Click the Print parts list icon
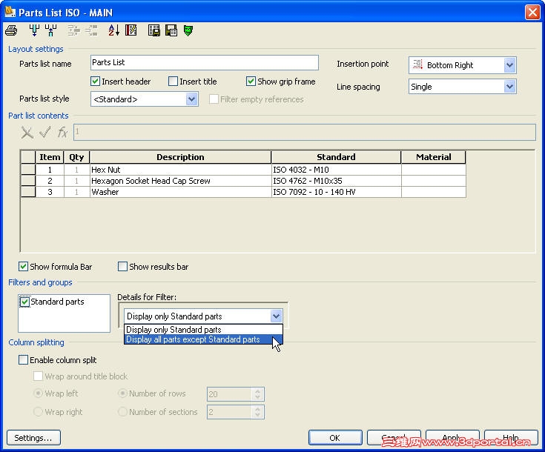This screenshot has height=452, width=545. tap(11, 30)
